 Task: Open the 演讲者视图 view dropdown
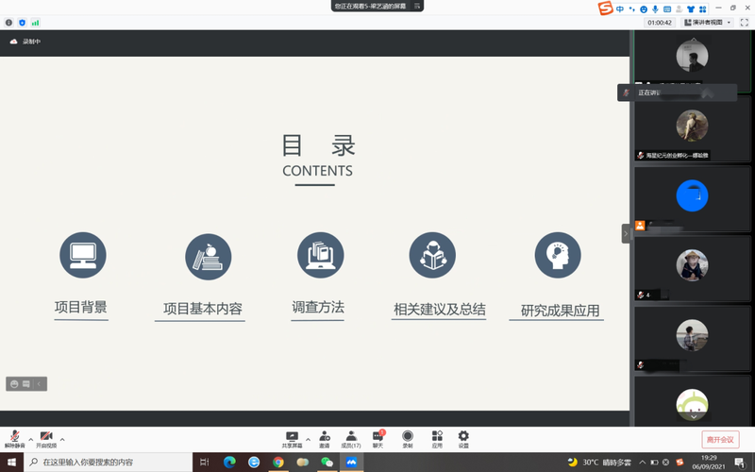[x=708, y=22]
